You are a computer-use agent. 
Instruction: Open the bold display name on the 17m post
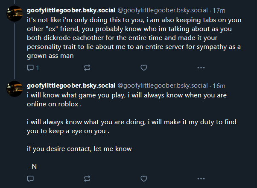[x=70, y=10]
